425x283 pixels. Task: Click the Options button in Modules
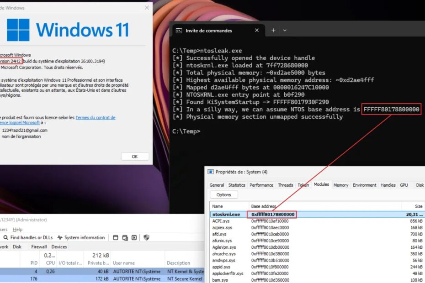pos(223,195)
